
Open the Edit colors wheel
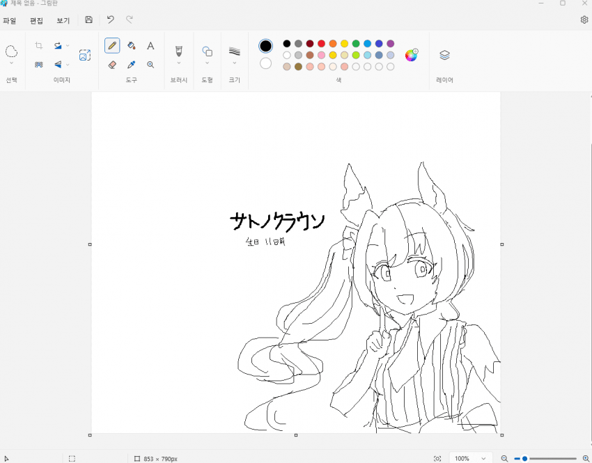pyautogui.click(x=411, y=55)
